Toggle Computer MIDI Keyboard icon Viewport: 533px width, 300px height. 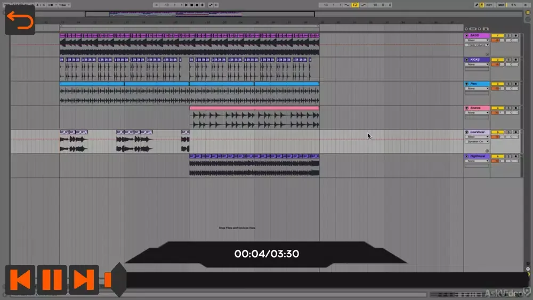[482, 5]
